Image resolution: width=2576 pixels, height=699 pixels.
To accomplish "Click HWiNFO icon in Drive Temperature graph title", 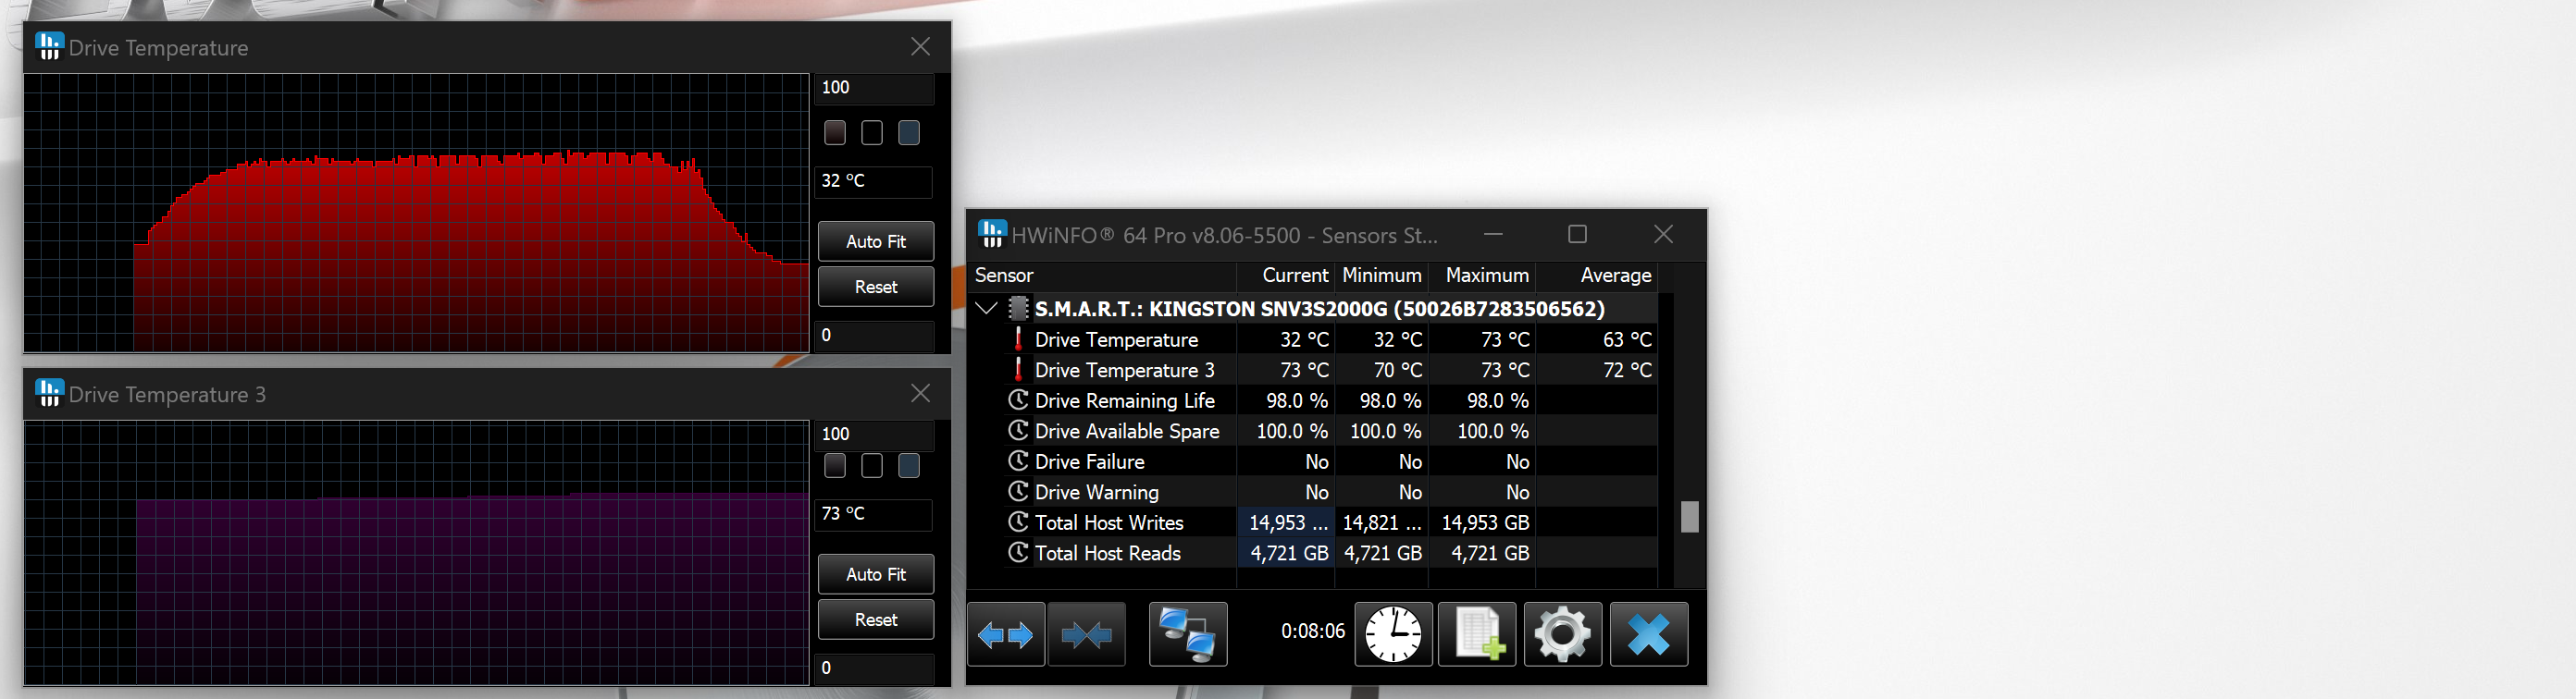I will [x=49, y=46].
